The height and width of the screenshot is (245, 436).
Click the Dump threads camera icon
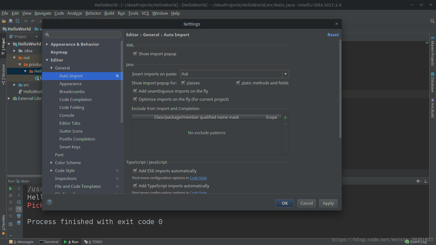point(11,209)
